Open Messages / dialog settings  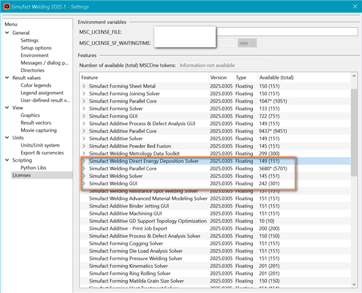tap(44, 63)
